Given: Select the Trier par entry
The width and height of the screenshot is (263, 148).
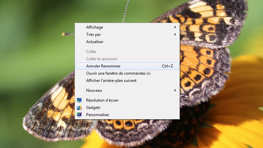Looking at the screenshot, I should tap(127, 35).
